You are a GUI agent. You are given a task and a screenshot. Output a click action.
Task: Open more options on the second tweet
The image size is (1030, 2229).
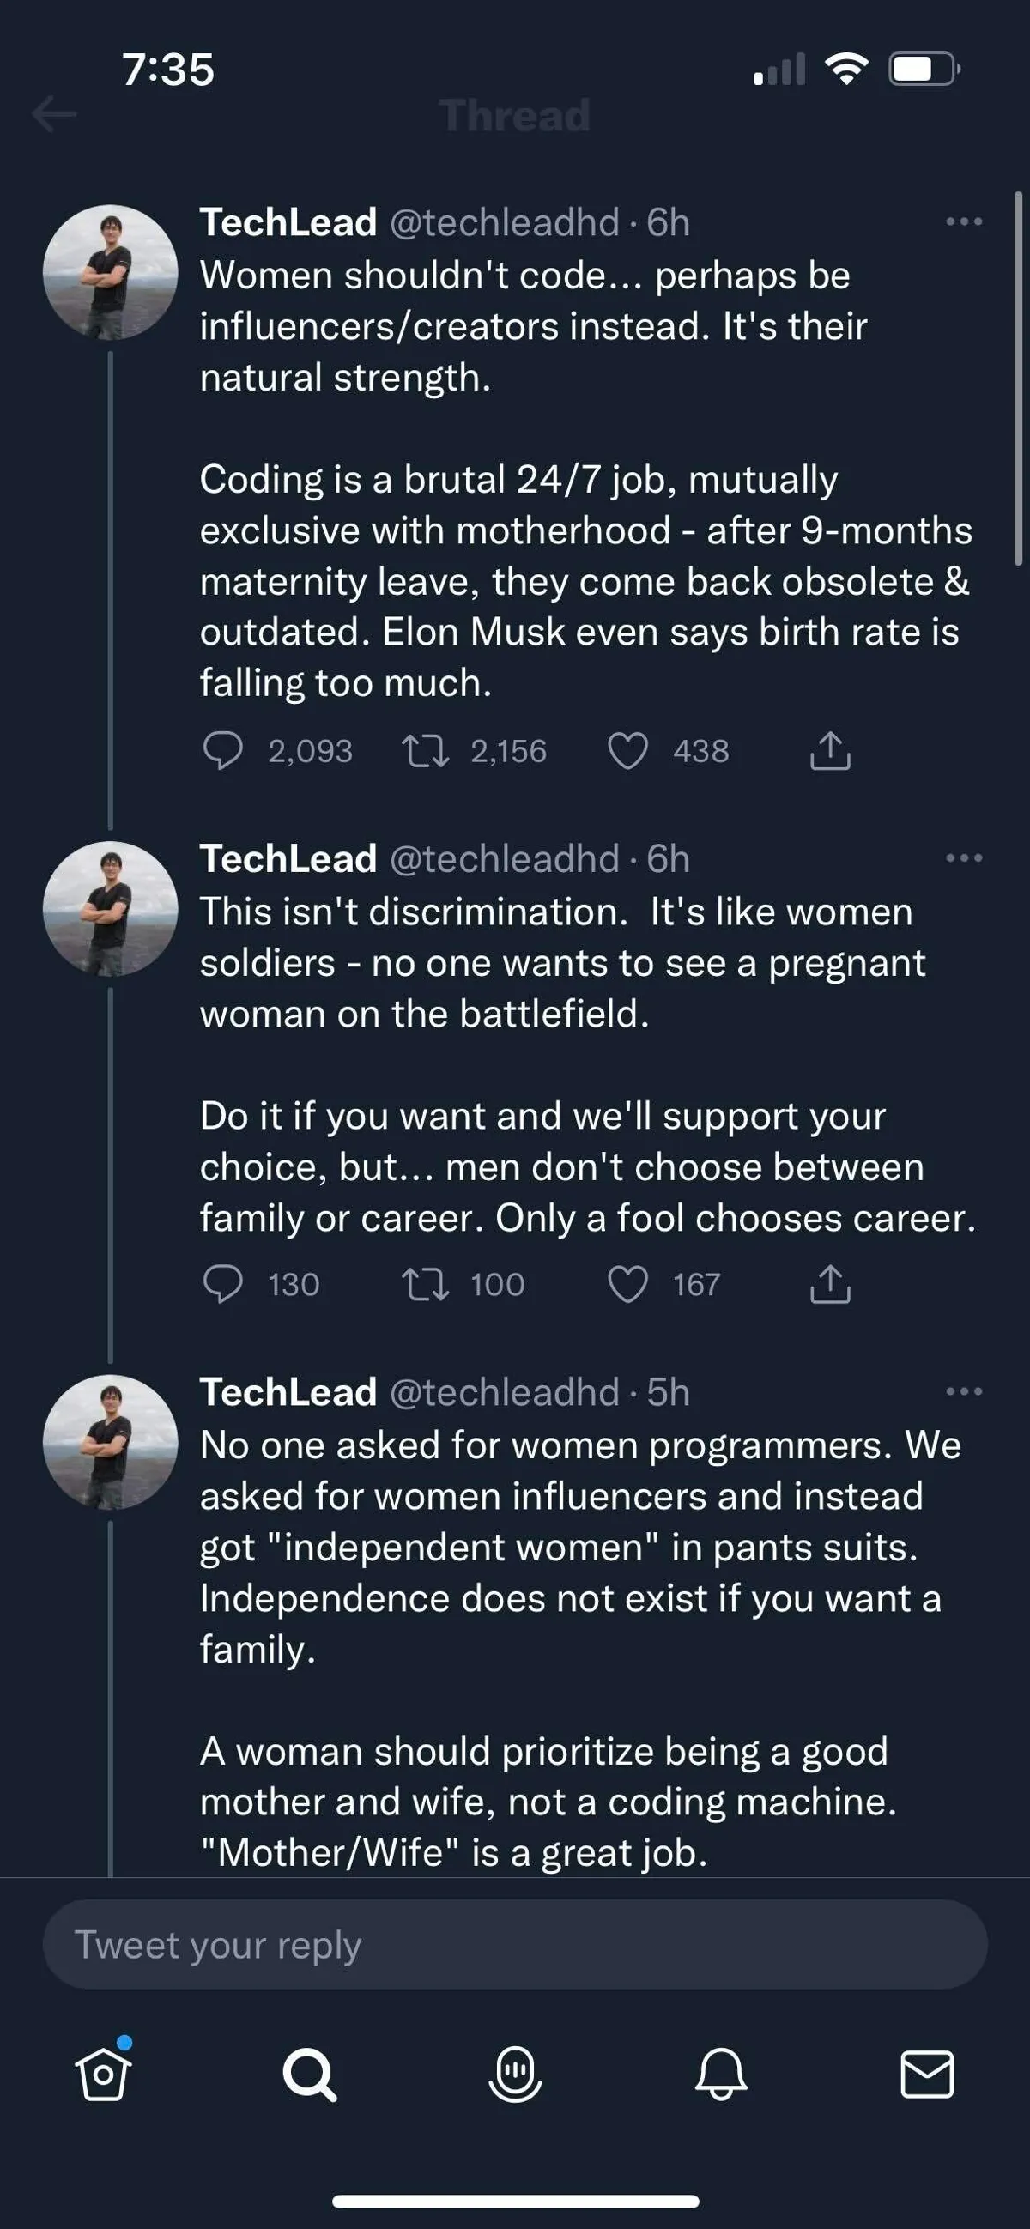coord(963,858)
